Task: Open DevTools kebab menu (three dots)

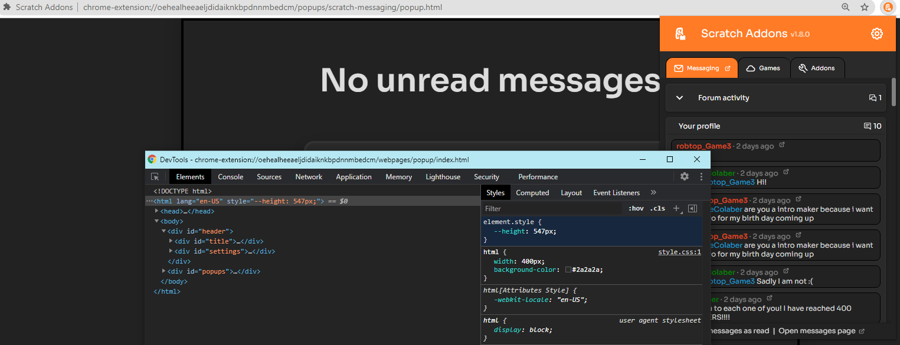Action: [x=701, y=176]
